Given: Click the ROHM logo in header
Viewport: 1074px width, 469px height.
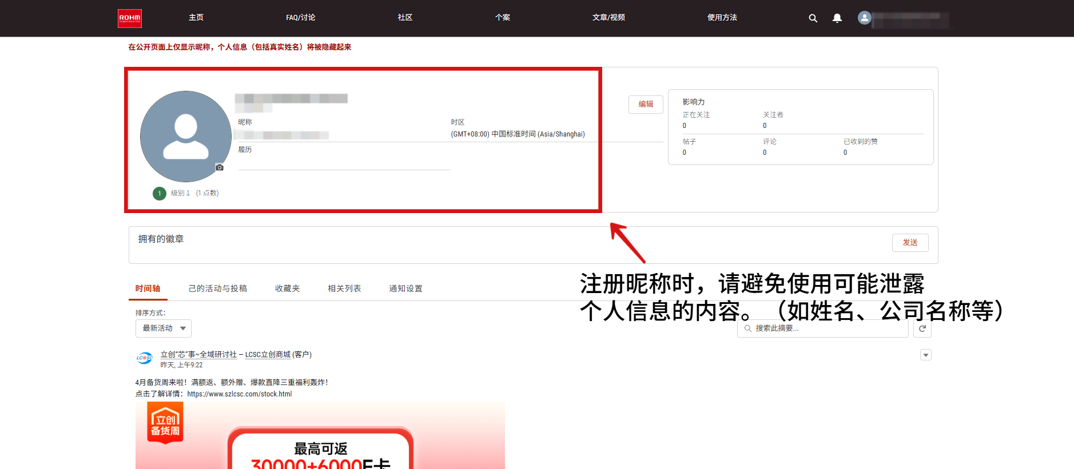Looking at the screenshot, I should tap(130, 18).
